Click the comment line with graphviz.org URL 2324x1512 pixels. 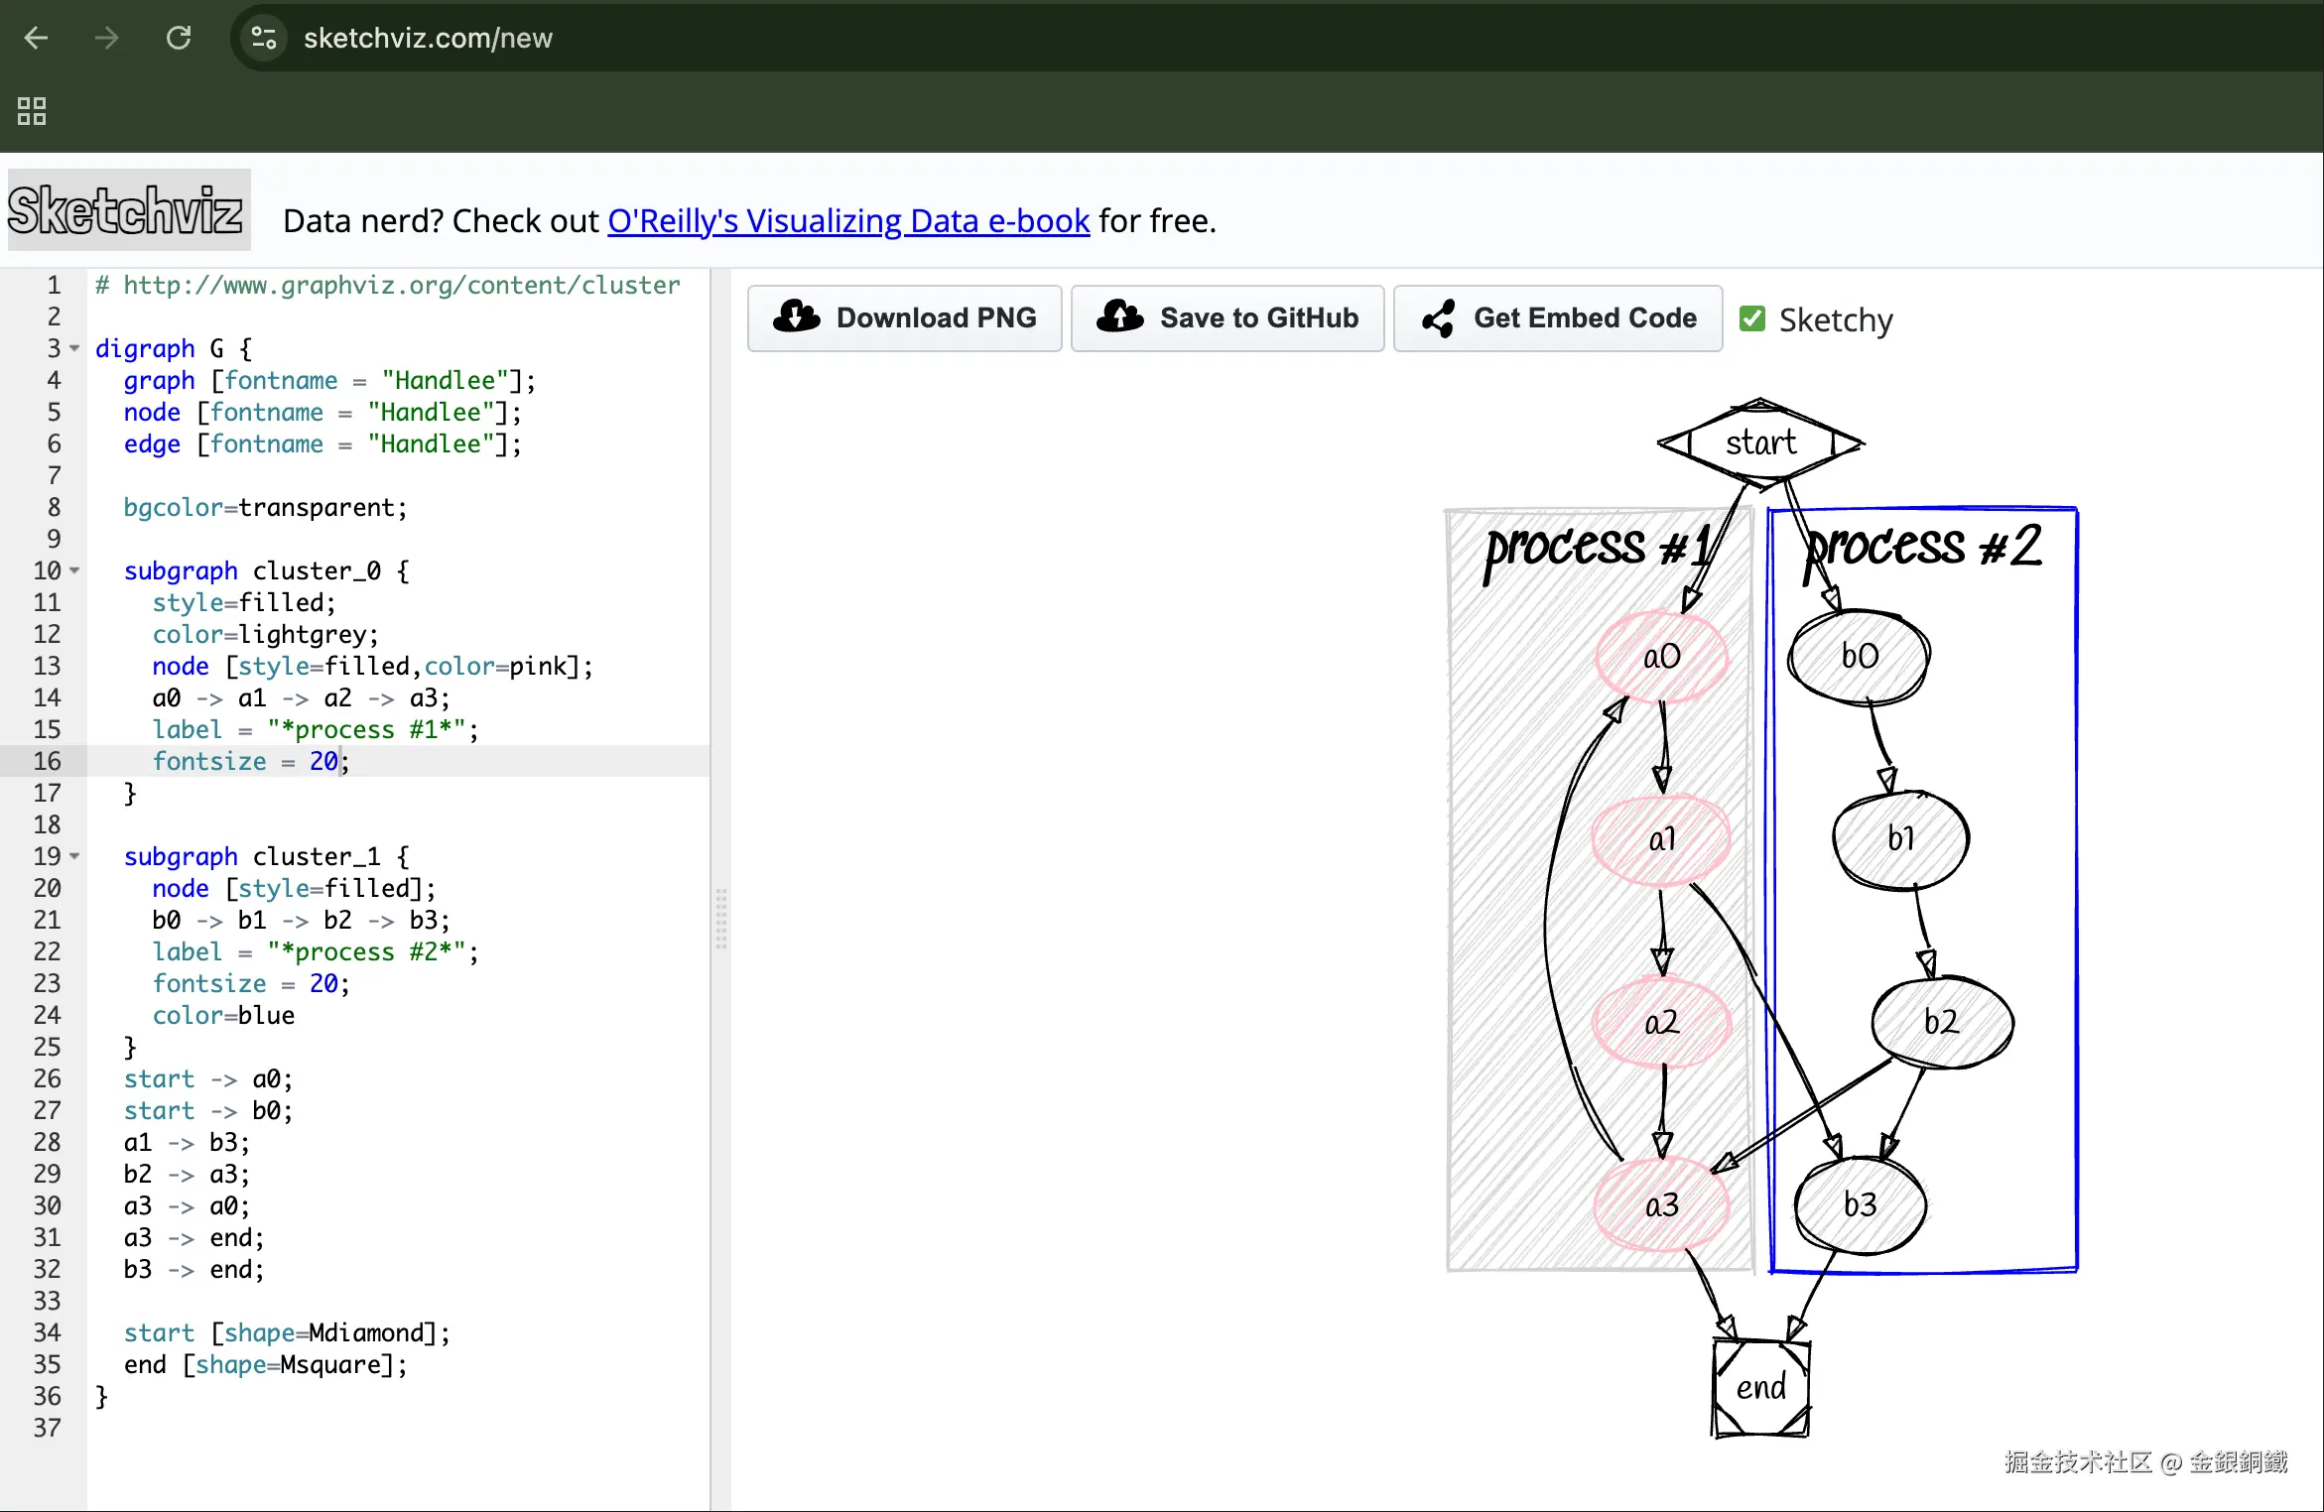click(388, 285)
